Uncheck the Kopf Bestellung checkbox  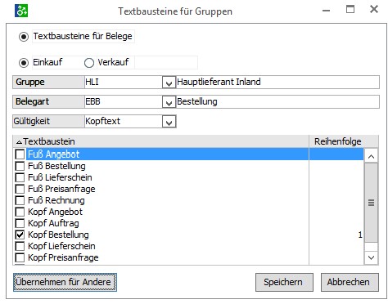click(x=20, y=235)
